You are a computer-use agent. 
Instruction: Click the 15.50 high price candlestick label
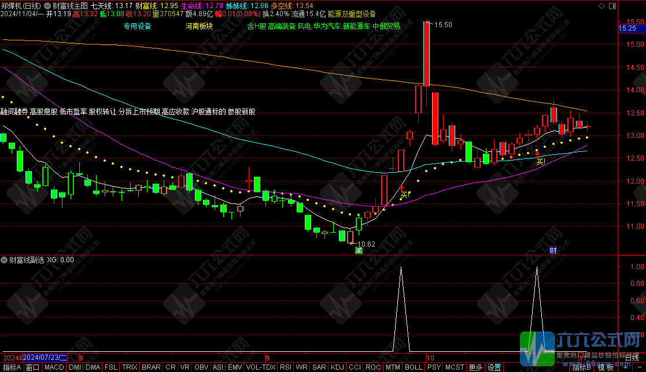pos(443,25)
